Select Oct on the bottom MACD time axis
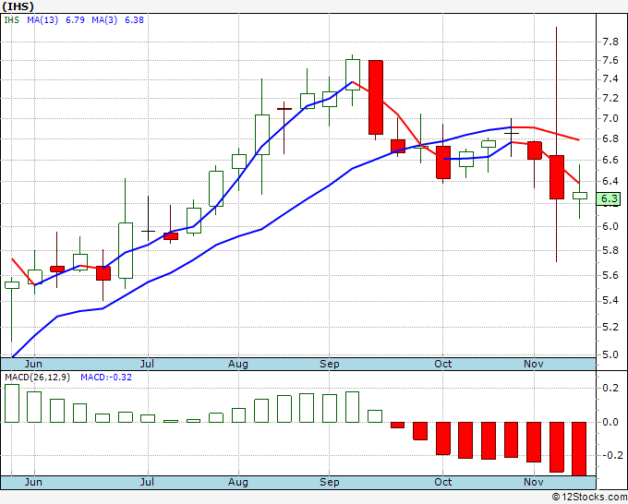This screenshot has height=504, width=628. (443, 482)
